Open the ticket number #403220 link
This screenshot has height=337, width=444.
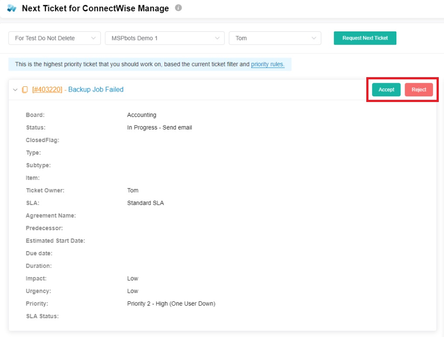[x=47, y=90]
